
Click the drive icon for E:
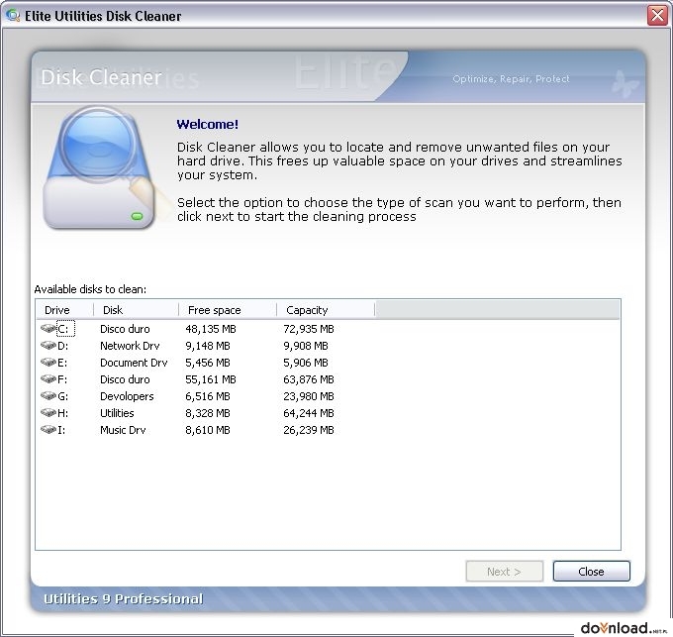point(48,363)
